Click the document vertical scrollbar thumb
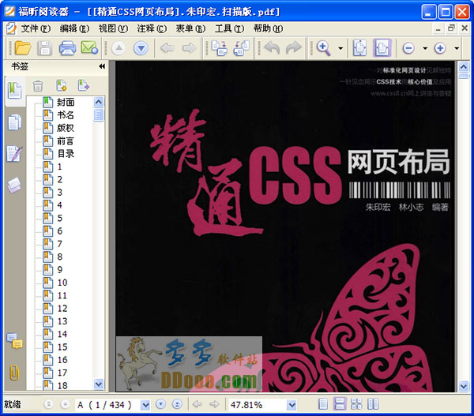 point(464,75)
